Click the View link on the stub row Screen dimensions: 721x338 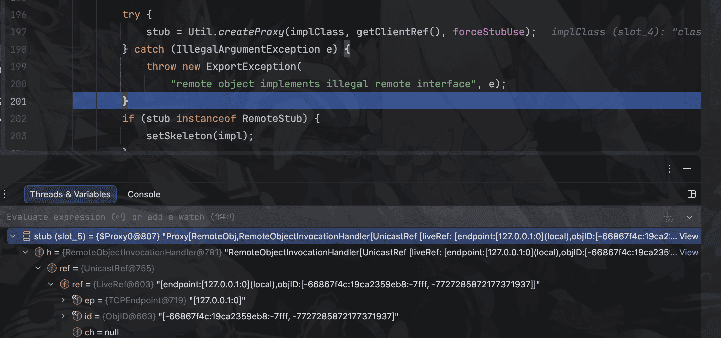(688, 236)
